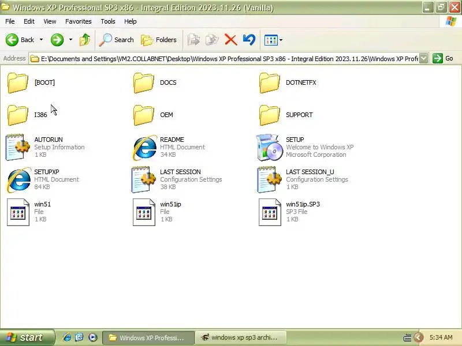
Task: Expand hidden system tray icons arrow
Action: pyautogui.click(x=418, y=337)
